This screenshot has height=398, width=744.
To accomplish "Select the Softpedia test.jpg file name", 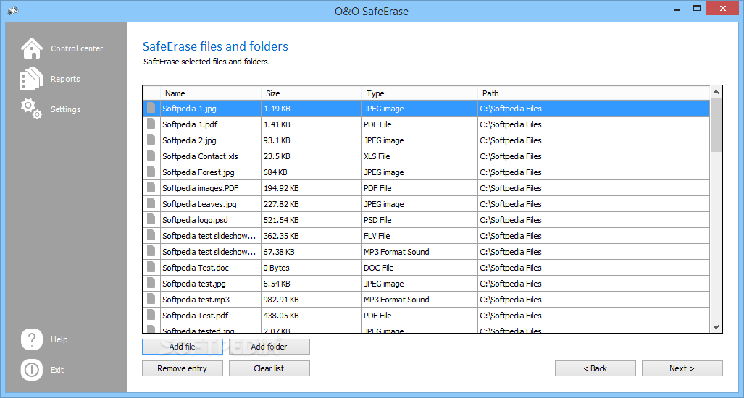I will tap(194, 284).
